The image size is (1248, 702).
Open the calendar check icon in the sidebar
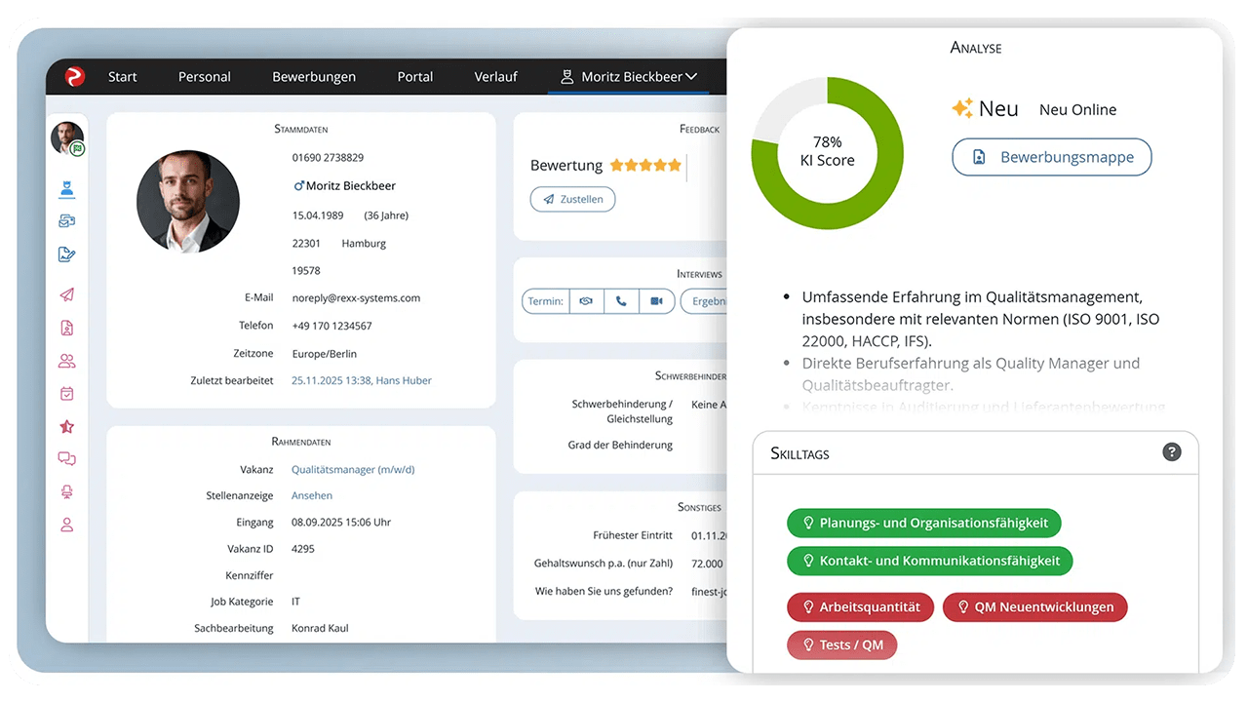tap(67, 394)
